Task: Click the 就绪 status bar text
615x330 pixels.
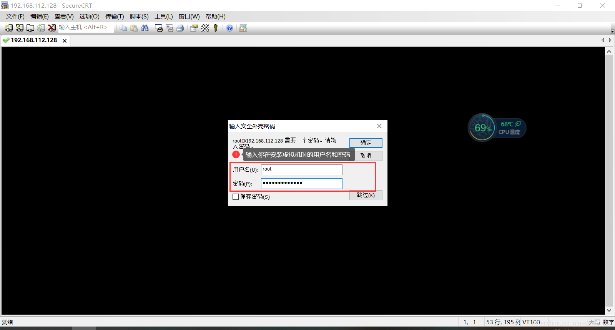Action: (x=7, y=322)
